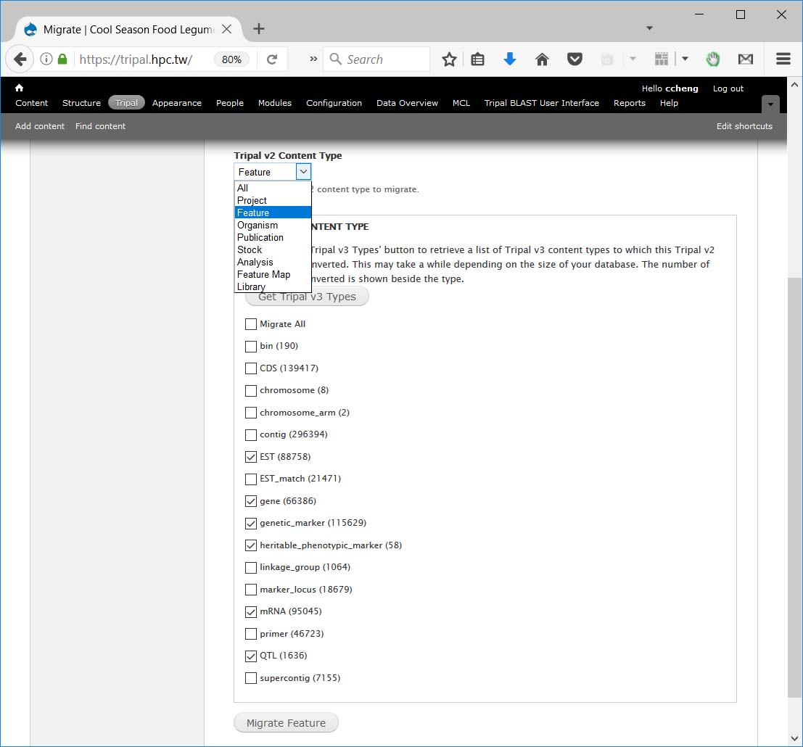Uncheck the EST (88758) checkbox

(251, 457)
